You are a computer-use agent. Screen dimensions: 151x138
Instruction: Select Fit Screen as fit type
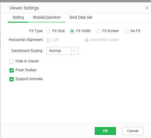pyautogui.click(x=98, y=31)
